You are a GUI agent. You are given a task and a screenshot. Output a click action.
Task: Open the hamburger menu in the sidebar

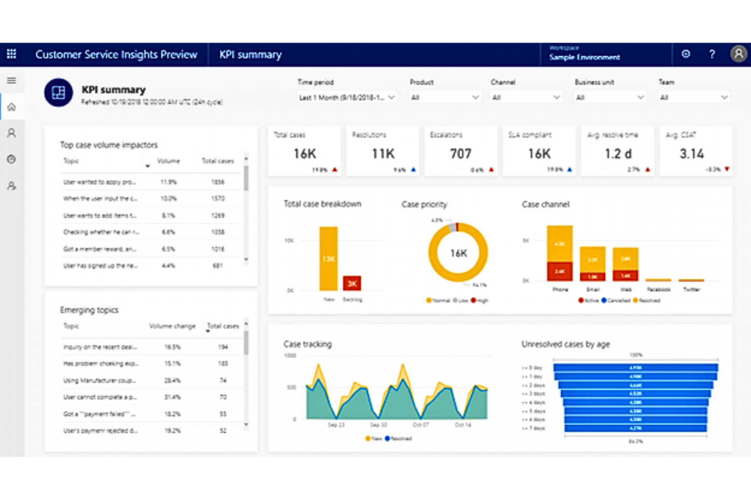tap(11, 80)
